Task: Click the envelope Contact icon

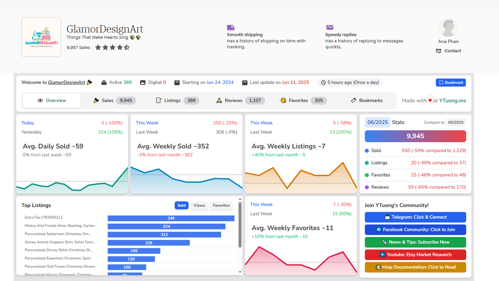Action: [x=438, y=51]
